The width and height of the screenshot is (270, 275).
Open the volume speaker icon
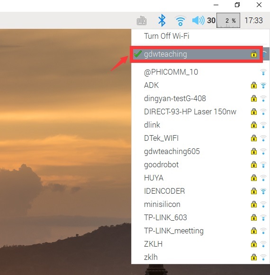pyautogui.click(x=198, y=20)
